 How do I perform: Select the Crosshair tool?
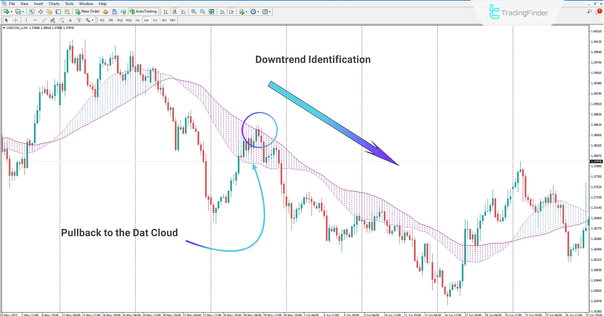tap(15, 20)
